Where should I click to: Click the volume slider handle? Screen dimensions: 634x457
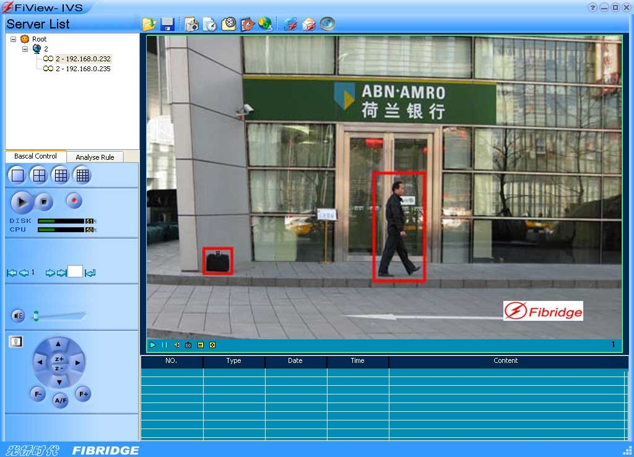point(36,316)
